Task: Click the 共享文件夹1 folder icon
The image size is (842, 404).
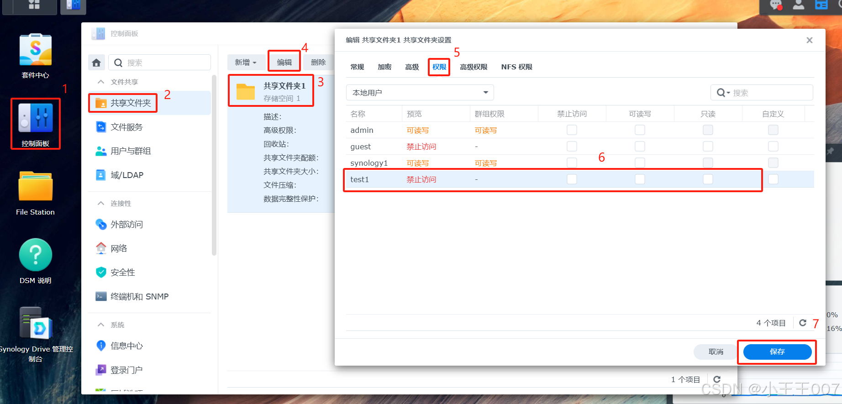Action: coord(246,92)
